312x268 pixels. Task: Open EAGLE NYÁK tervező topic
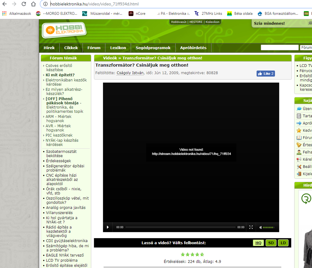click(x=65, y=255)
